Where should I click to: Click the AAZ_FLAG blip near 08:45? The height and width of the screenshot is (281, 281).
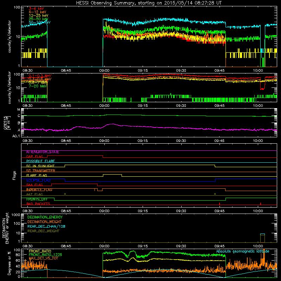pyautogui.click(x=65, y=195)
